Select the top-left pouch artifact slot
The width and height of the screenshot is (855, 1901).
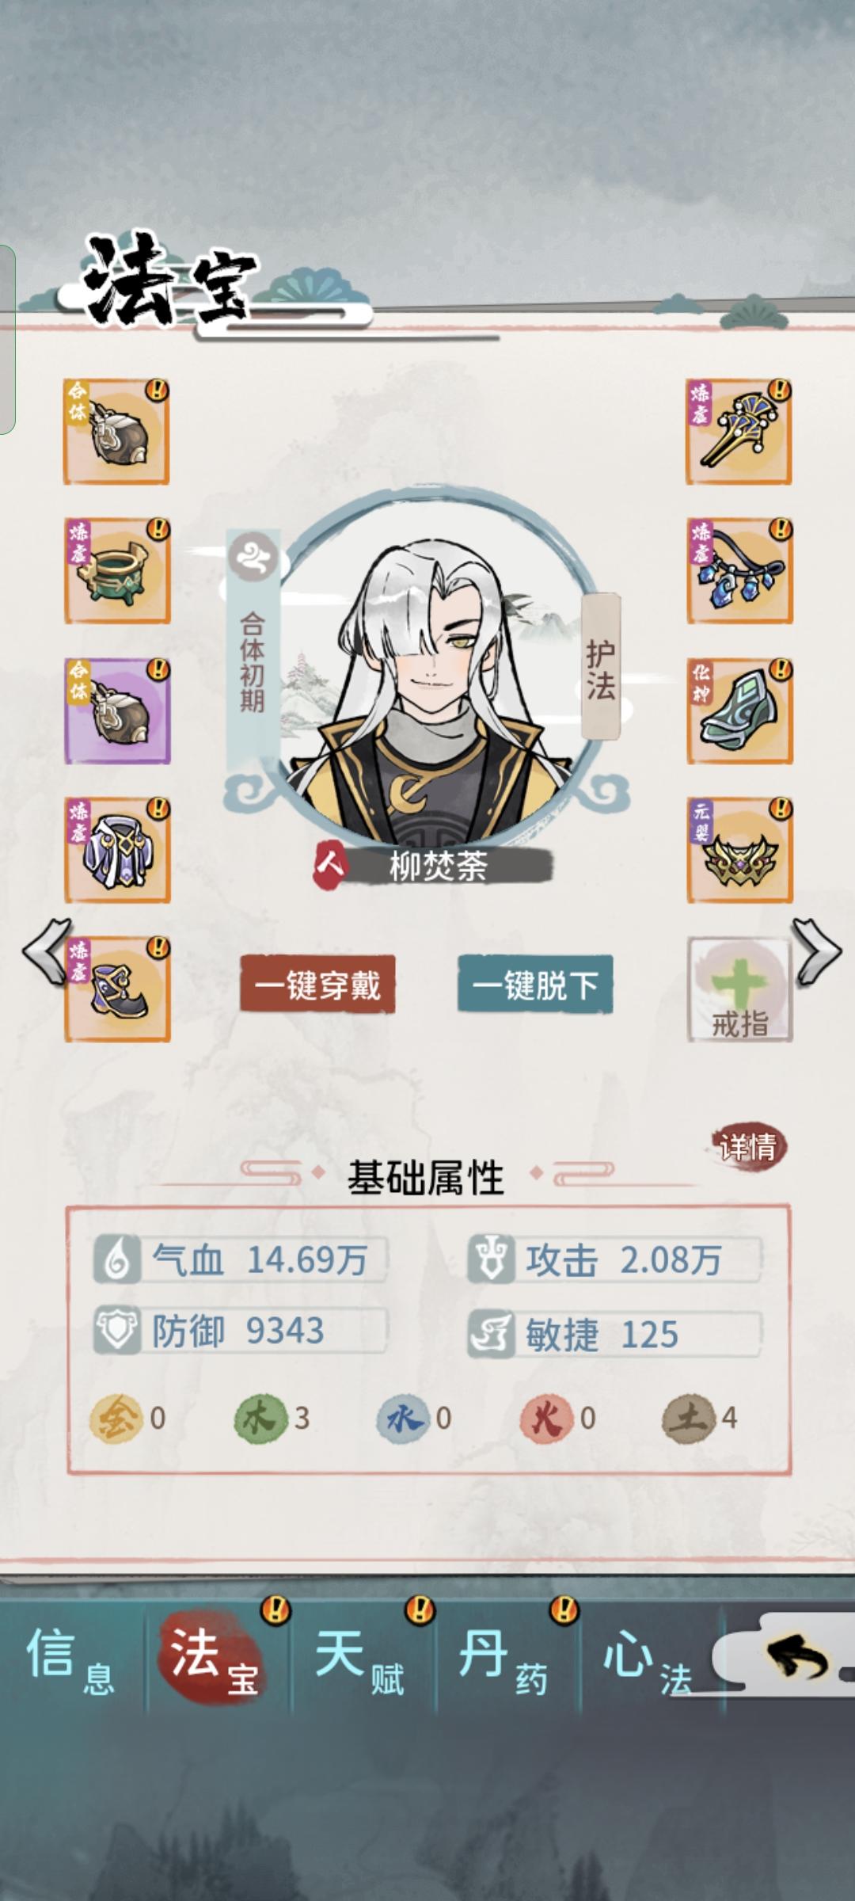116,432
